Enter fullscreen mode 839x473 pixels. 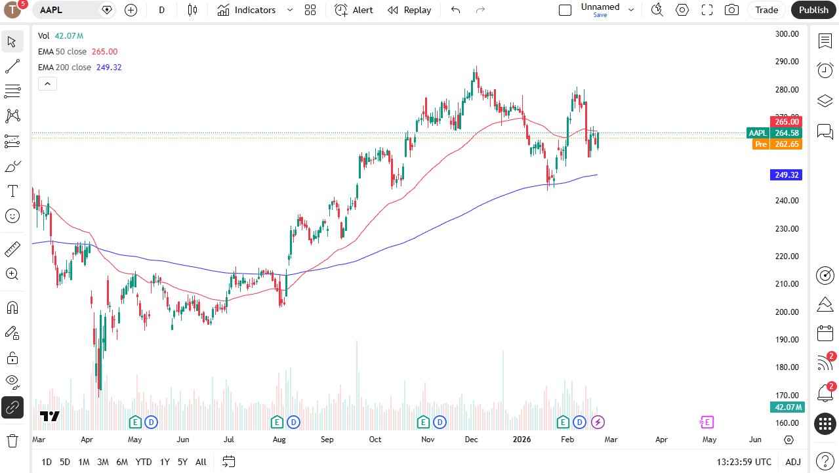pos(707,10)
